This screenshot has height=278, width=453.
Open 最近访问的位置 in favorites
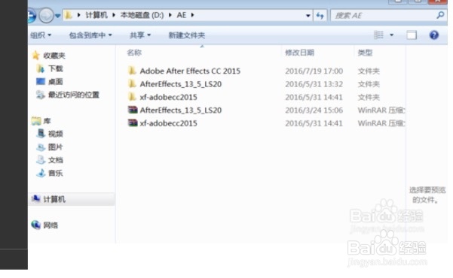(x=74, y=95)
